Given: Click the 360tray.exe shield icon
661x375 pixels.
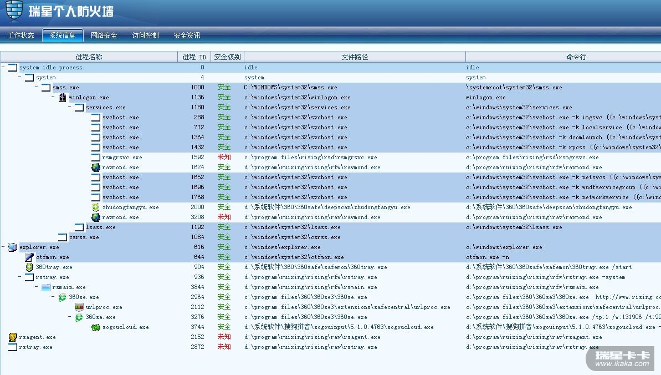Looking at the screenshot, I should [x=29, y=267].
